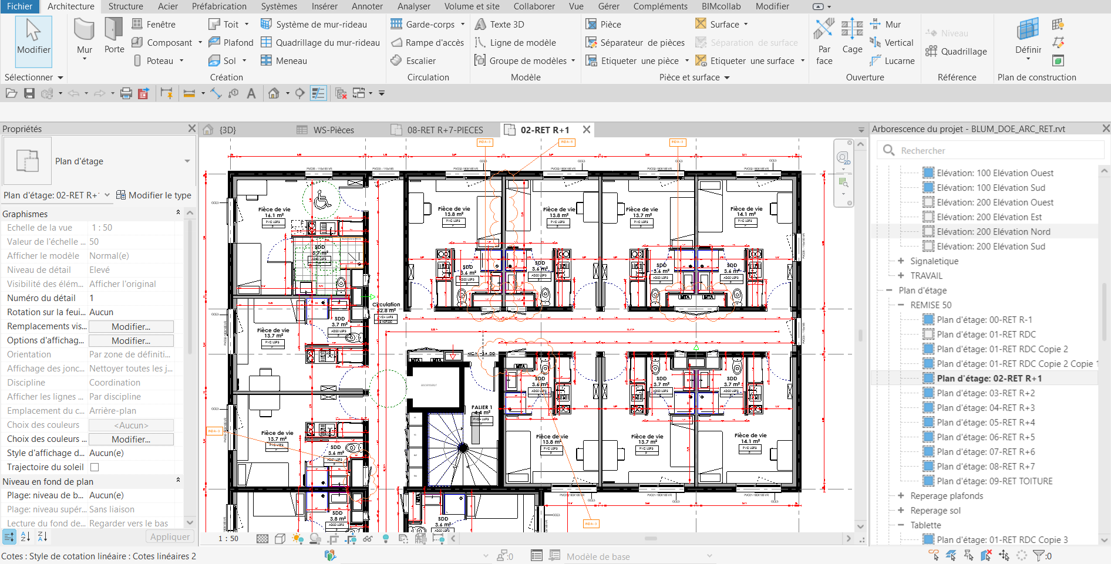1111x564 pixels.
Task: Select the Escalier stair tool
Action: pos(413,60)
